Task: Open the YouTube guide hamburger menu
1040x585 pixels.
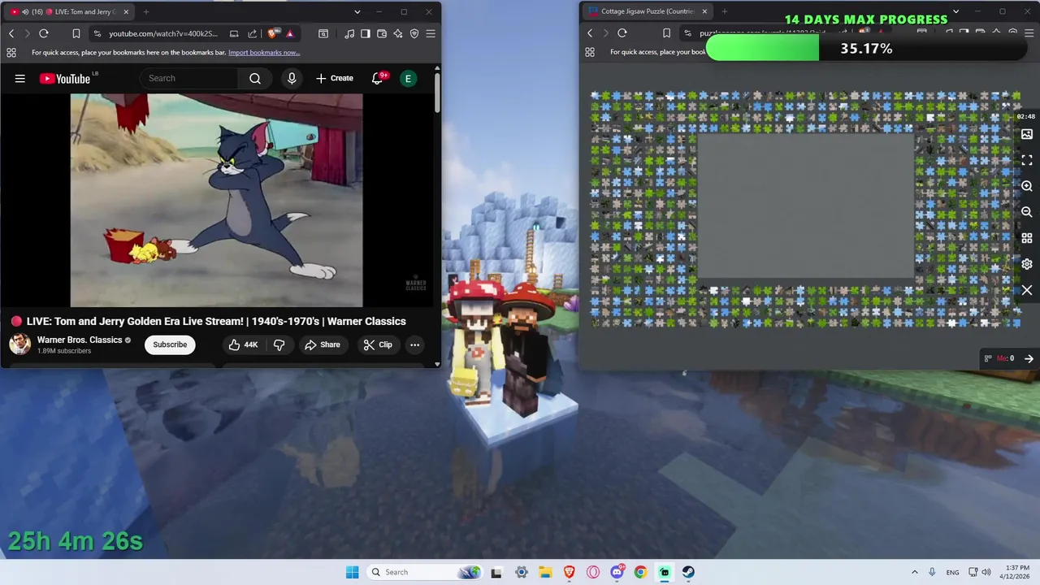Action: (20, 79)
